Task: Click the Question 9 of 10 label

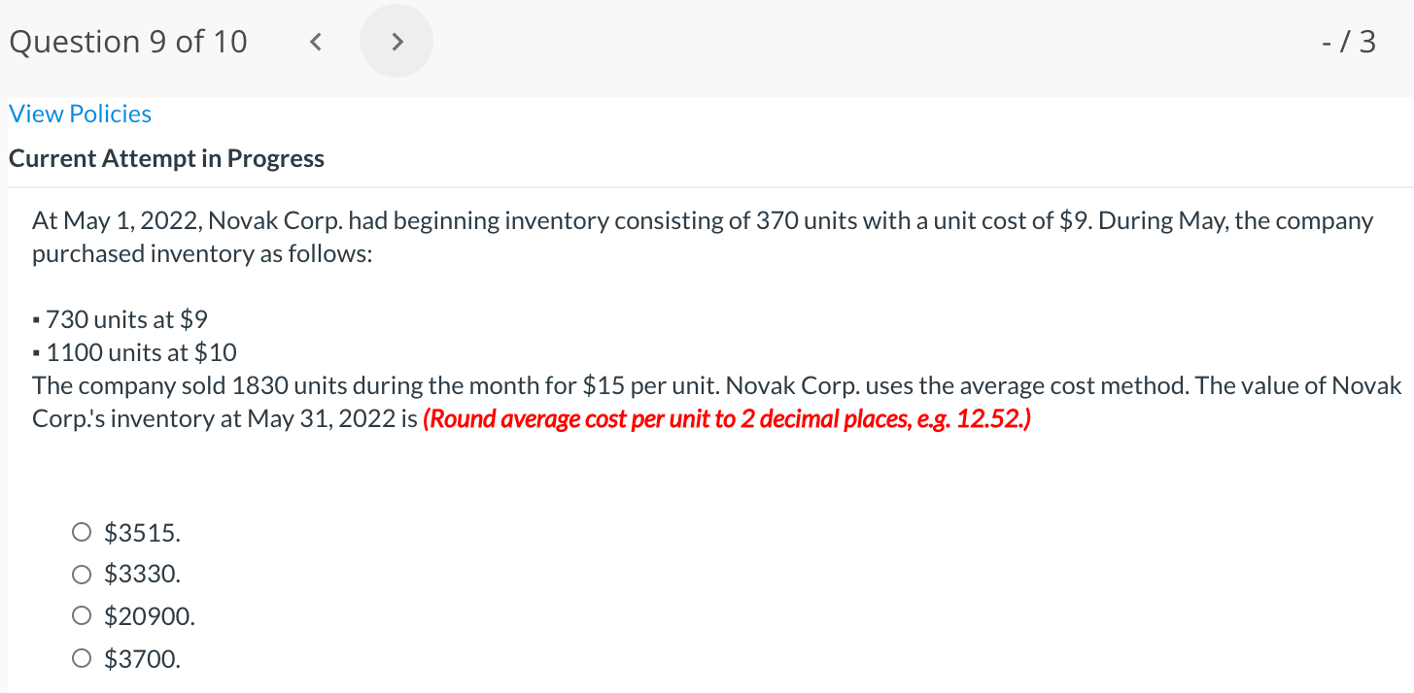Action: (127, 41)
